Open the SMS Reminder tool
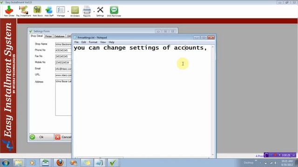Screen dimensions: 298x167 pos(114,11)
